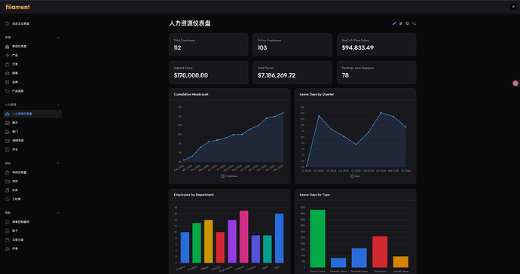The image size is (520, 274).
Task: Click the red Sick Leave bar
Action: click(x=380, y=252)
